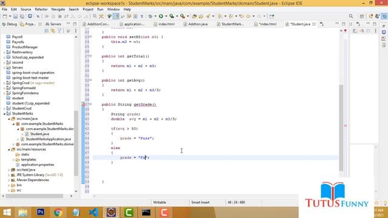
Task: Collapse the src/main/java folder
Action: click(x=9, y=119)
